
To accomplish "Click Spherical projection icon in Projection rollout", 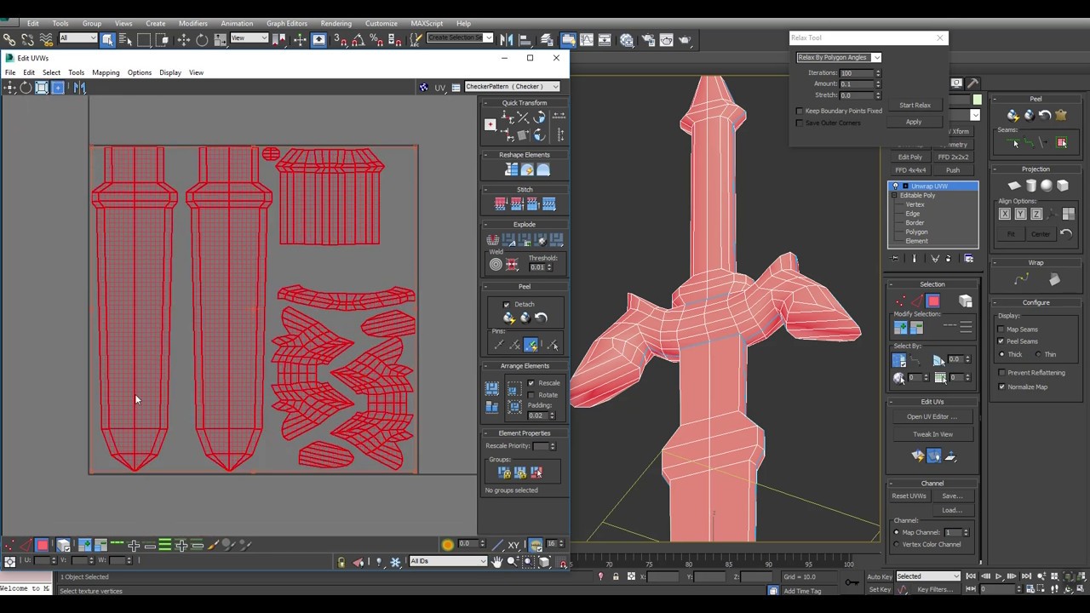I will [x=1047, y=186].
